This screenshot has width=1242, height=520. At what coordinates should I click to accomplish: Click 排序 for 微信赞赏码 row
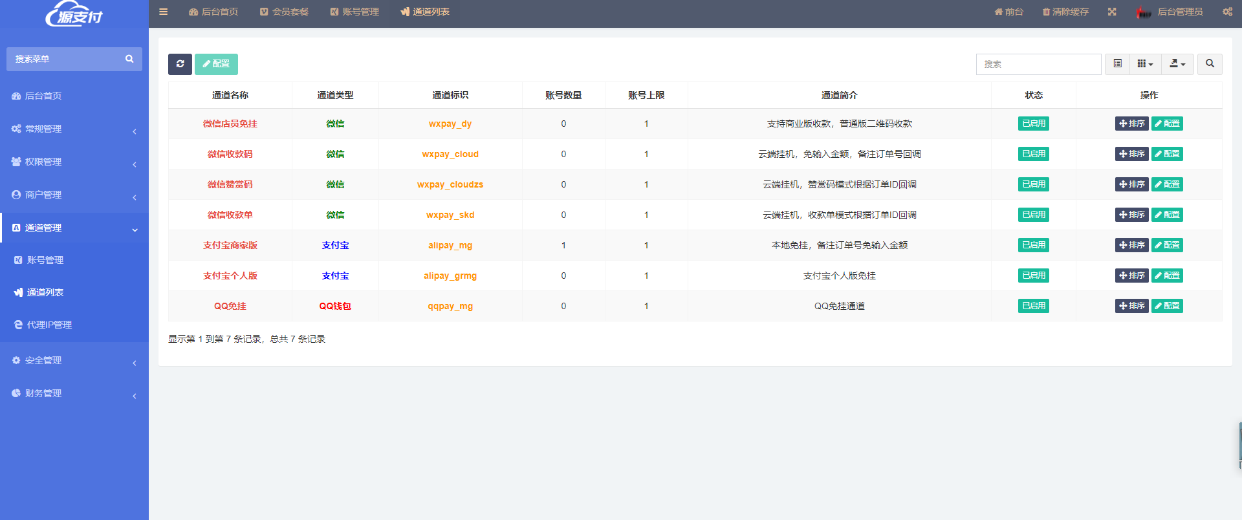1131,184
